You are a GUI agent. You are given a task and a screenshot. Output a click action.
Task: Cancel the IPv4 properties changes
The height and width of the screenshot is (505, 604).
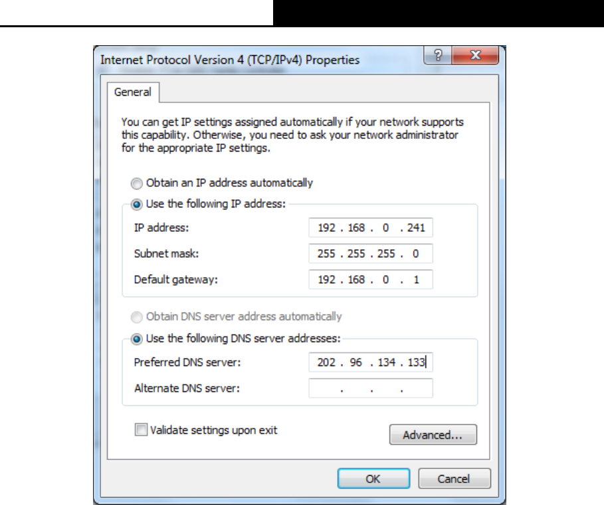[454, 479]
